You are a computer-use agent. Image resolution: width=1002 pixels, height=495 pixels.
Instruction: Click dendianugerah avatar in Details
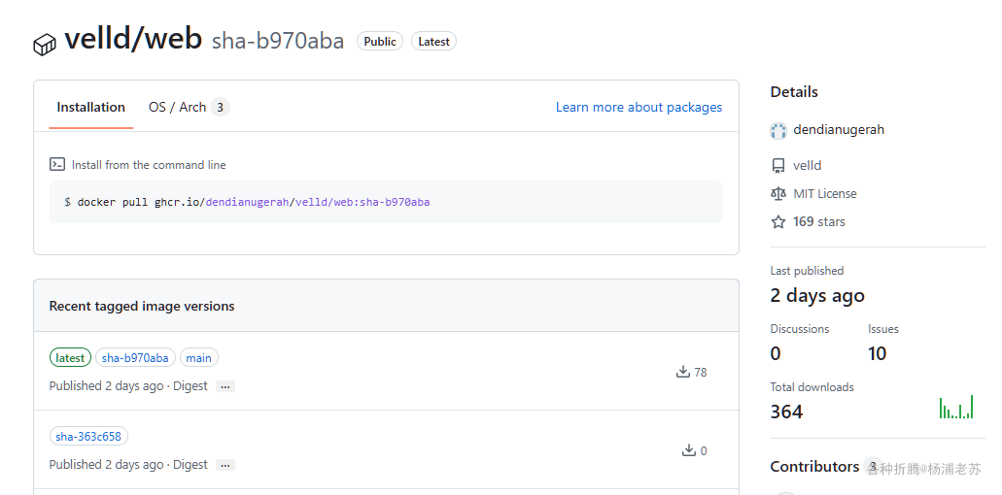pyautogui.click(x=778, y=130)
